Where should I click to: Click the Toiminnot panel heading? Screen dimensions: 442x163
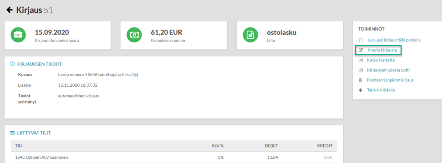pos(371,29)
